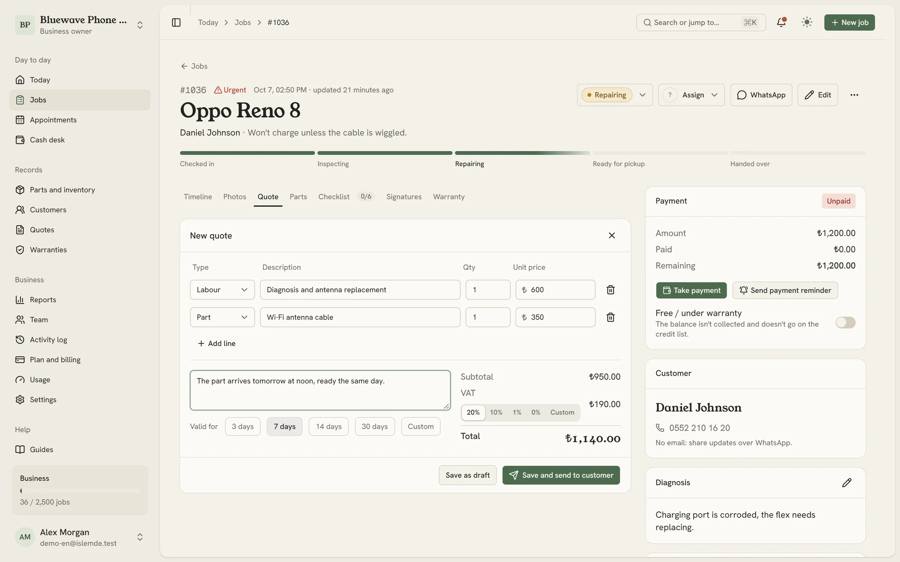Change the Part type dropdown

click(x=222, y=317)
